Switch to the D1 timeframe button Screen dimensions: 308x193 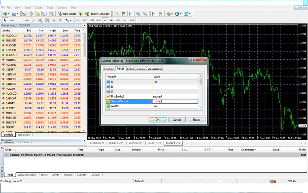tap(119, 20)
